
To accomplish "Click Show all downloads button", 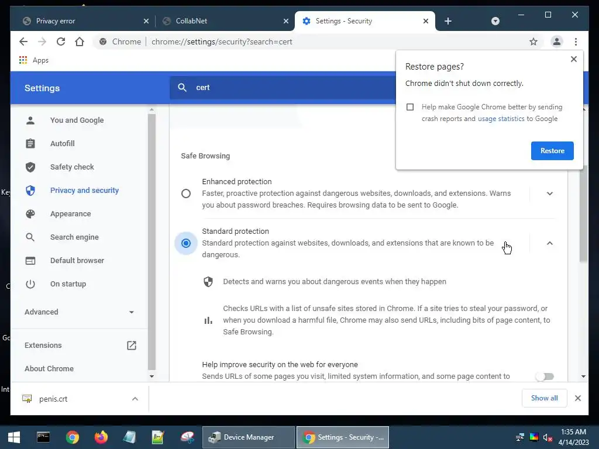I will click(x=544, y=398).
